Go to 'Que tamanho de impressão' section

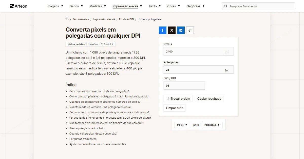point(106,123)
